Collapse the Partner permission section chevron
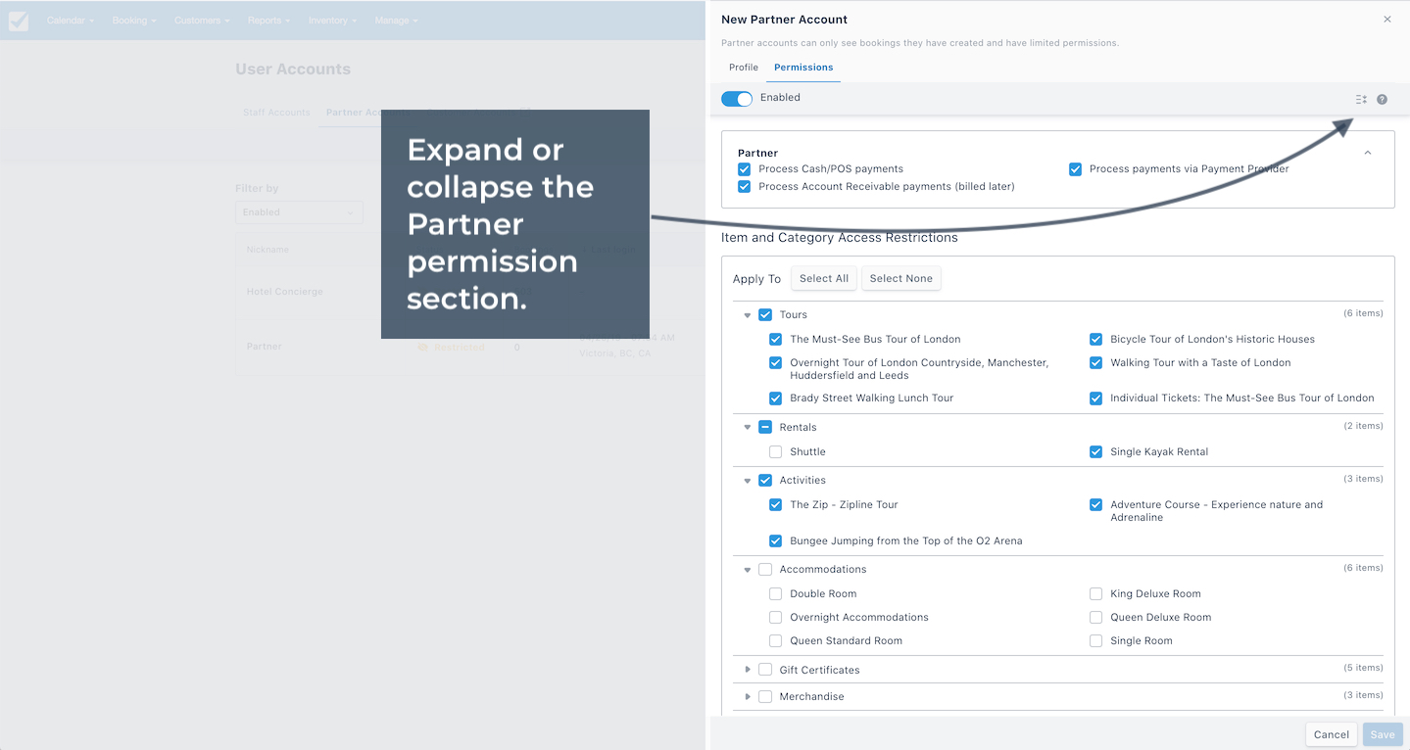 1368,153
